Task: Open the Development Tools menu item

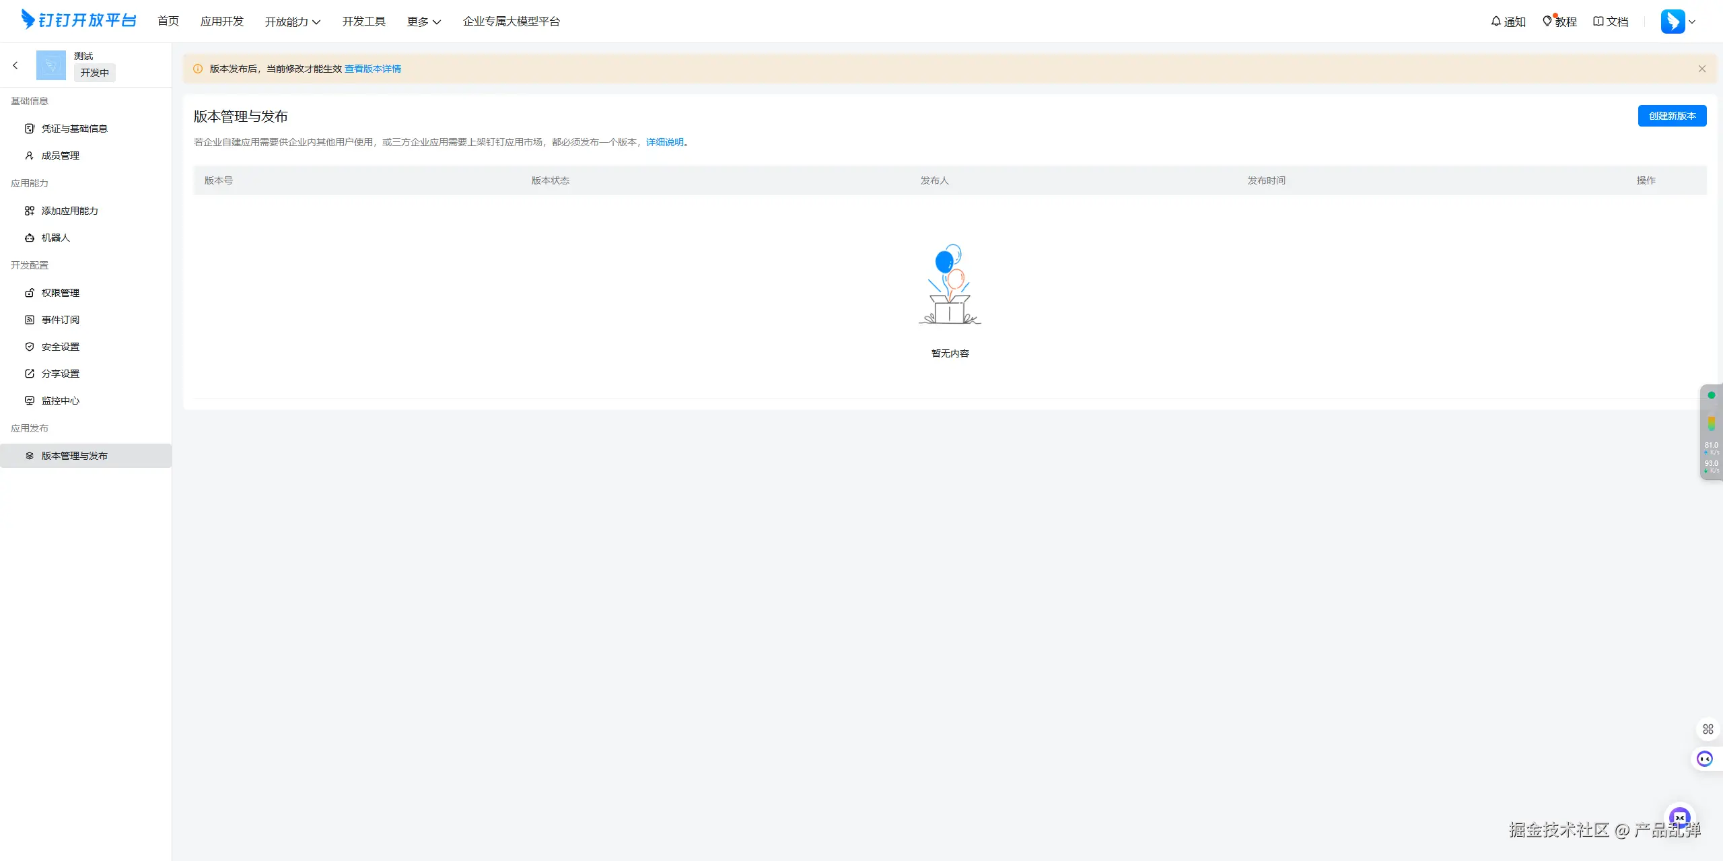Action: click(x=363, y=22)
